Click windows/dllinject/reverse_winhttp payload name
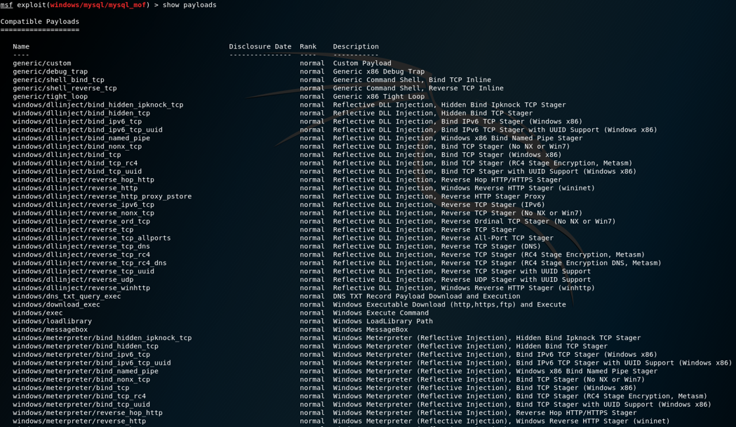The height and width of the screenshot is (427, 736). pyautogui.click(x=81, y=288)
